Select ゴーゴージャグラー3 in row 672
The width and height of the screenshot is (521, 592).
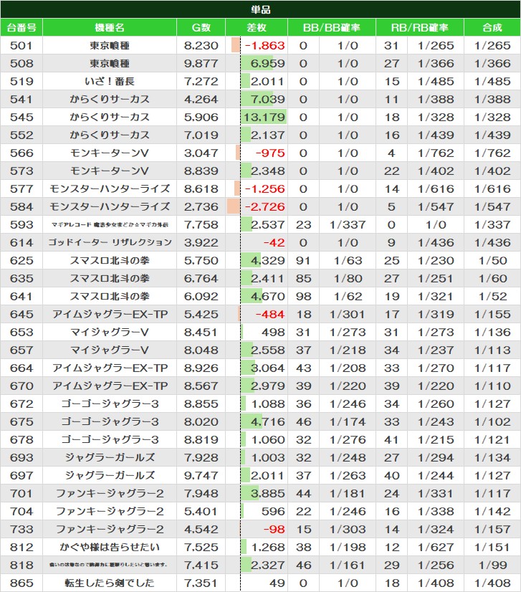pyautogui.click(x=110, y=404)
